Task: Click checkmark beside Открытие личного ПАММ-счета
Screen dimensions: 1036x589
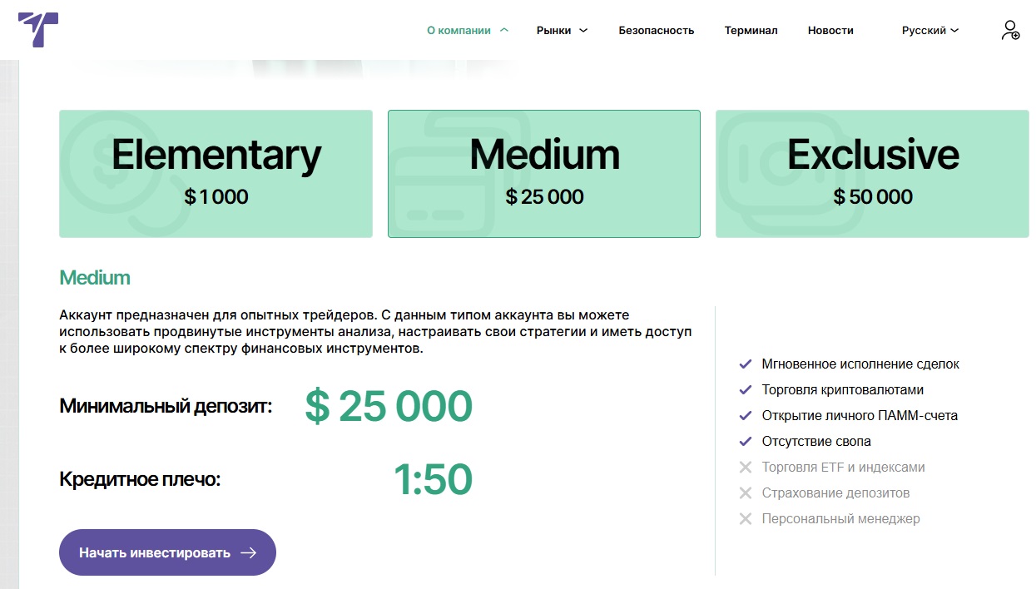Action: 746,416
